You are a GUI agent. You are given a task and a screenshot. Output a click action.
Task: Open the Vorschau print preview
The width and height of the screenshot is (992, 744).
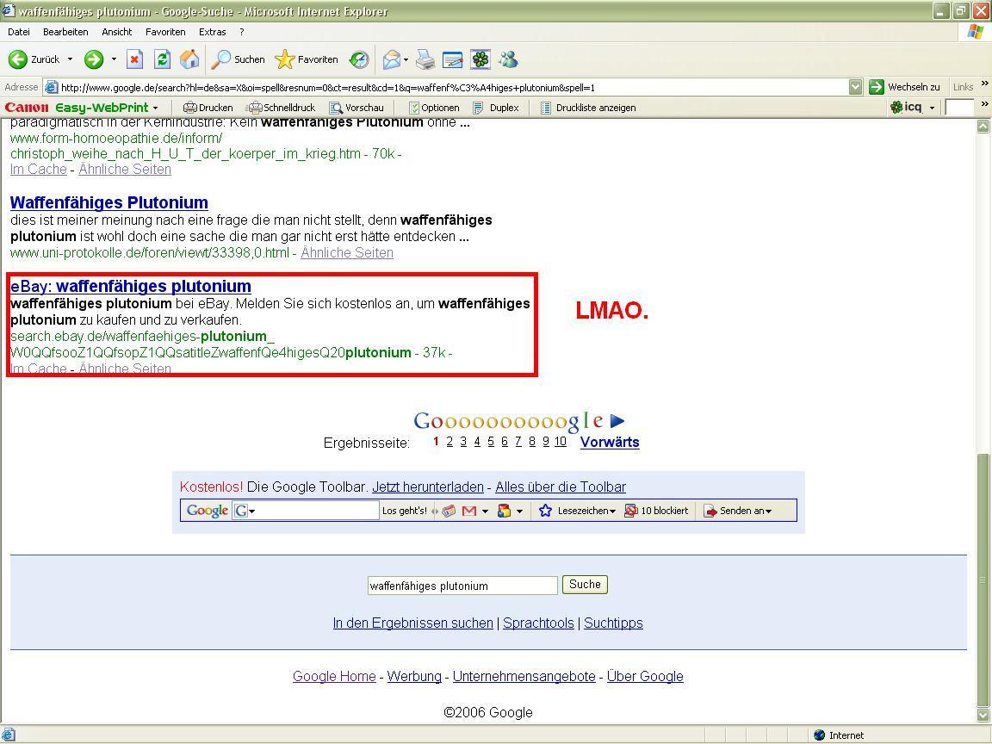[356, 108]
